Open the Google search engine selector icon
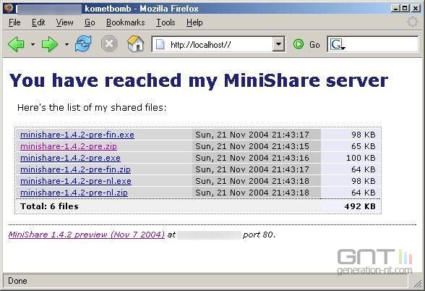This screenshot has width=425, height=291. click(x=337, y=45)
